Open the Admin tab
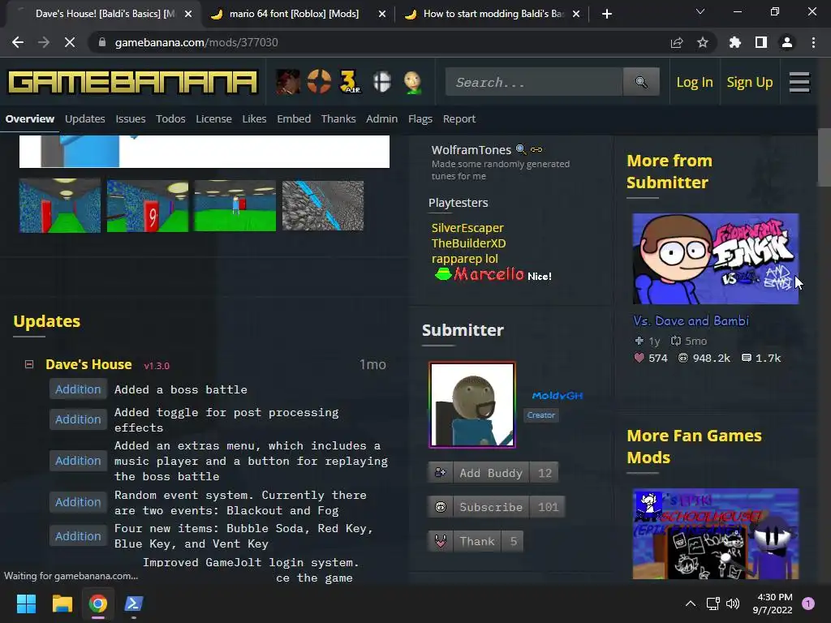The image size is (831, 623). tap(381, 118)
